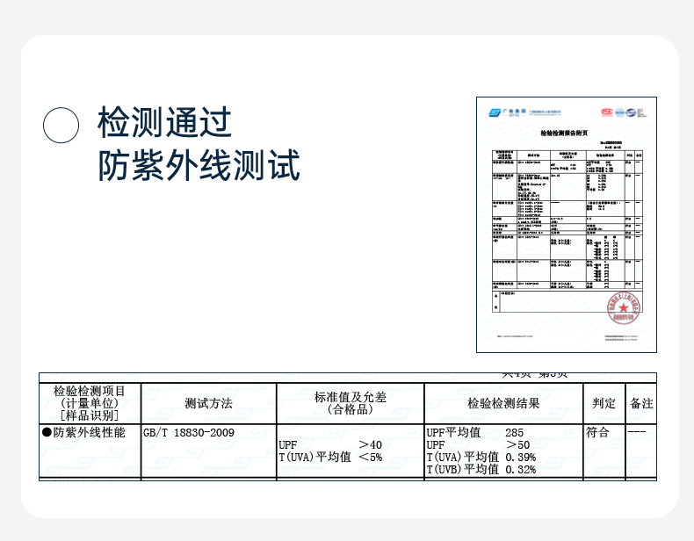Click the 检测通过 heading text
The image size is (694, 541).
pyautogui.click(x=164, y=122)
